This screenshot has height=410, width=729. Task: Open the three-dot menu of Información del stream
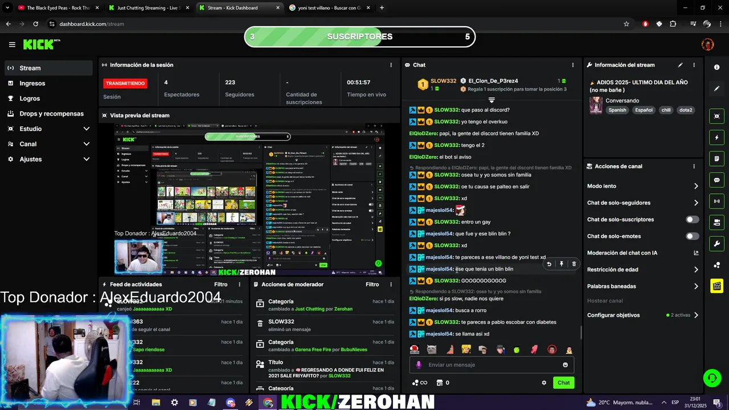pyautogui.click(x=694, y=65)
